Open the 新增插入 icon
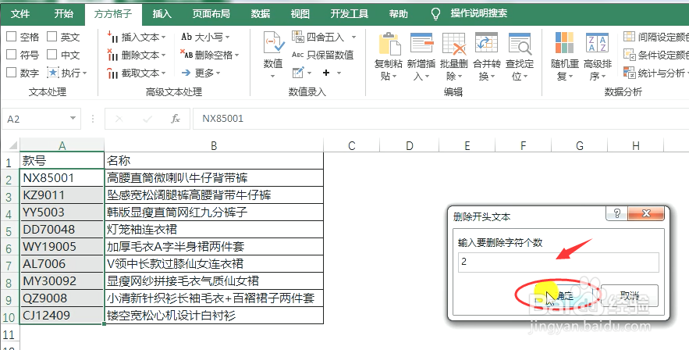 tap(421, 44)
